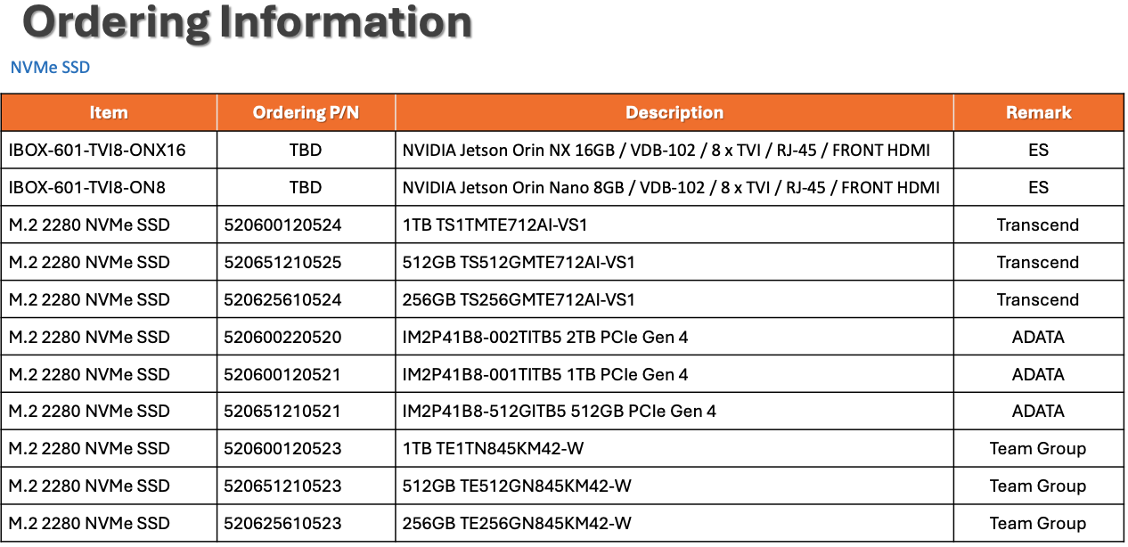Click part number 520651210525
This screenshot has height=547, width=1128.
[x=282, y=263]
